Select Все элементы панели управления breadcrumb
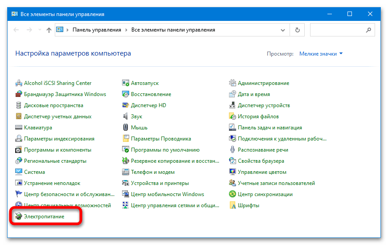 pos(173,30)
